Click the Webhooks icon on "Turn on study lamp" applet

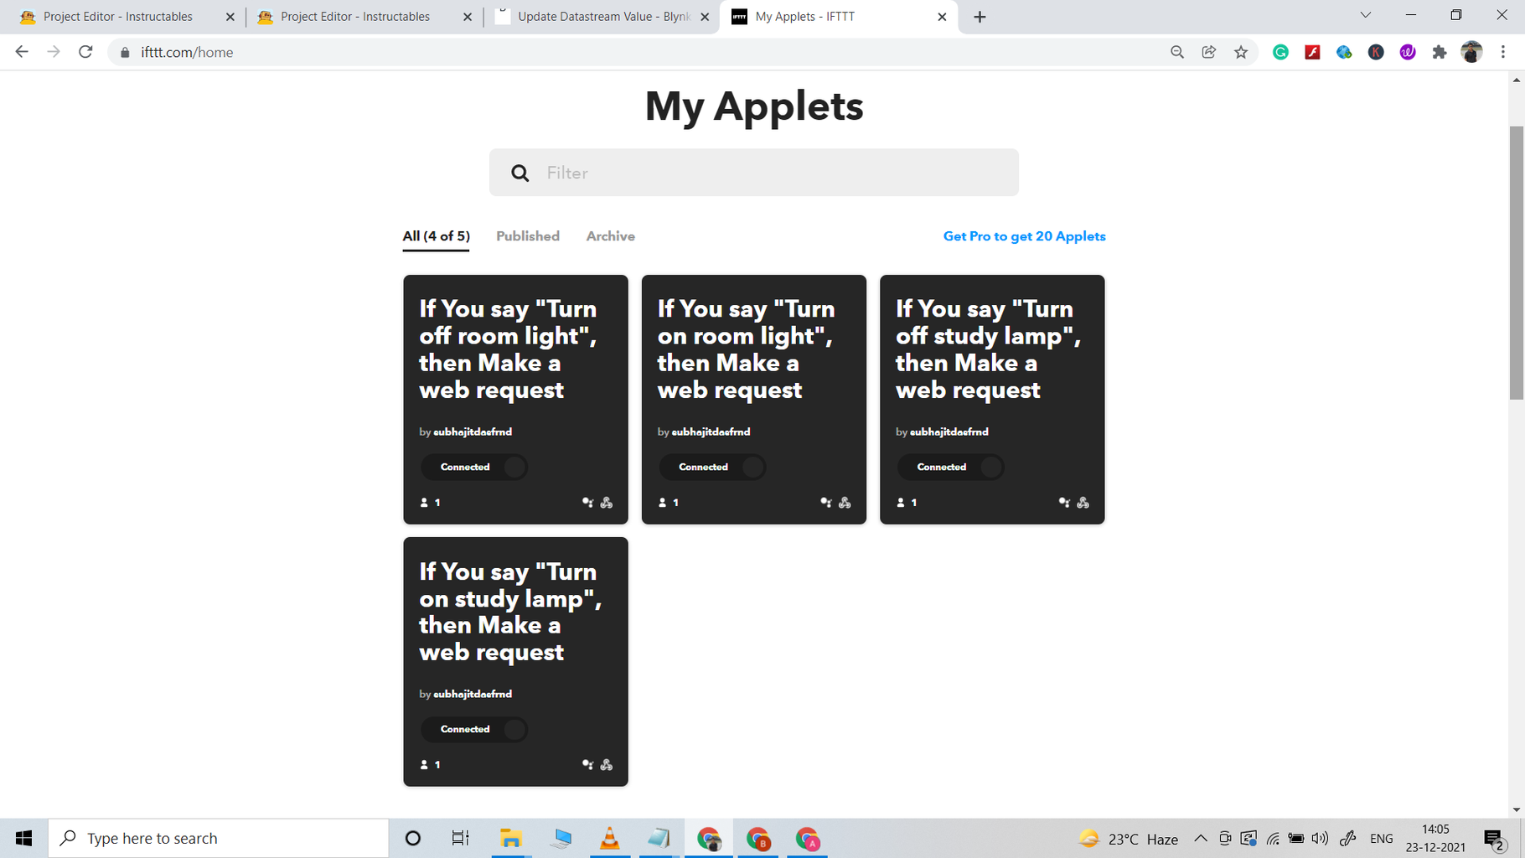point(605,763)
